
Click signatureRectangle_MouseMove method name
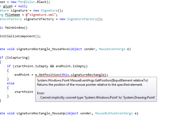point(43,49)
